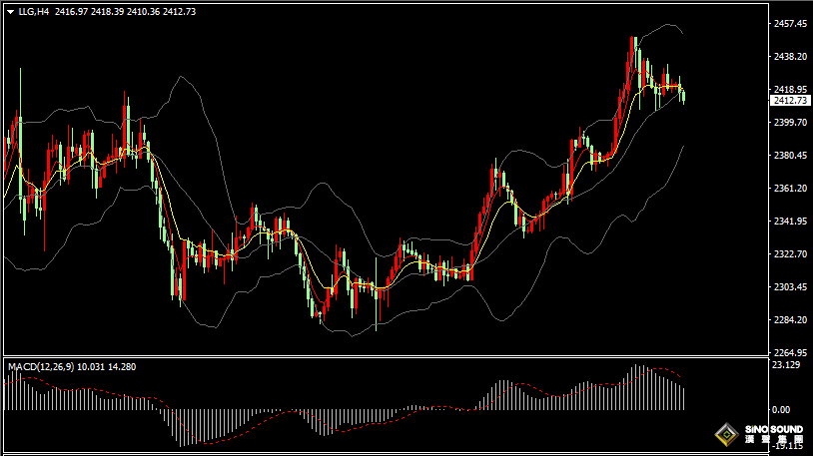813x456 pixels.
Task: Click the 0.00 level on MACD scale
Action: coord(781,410)
